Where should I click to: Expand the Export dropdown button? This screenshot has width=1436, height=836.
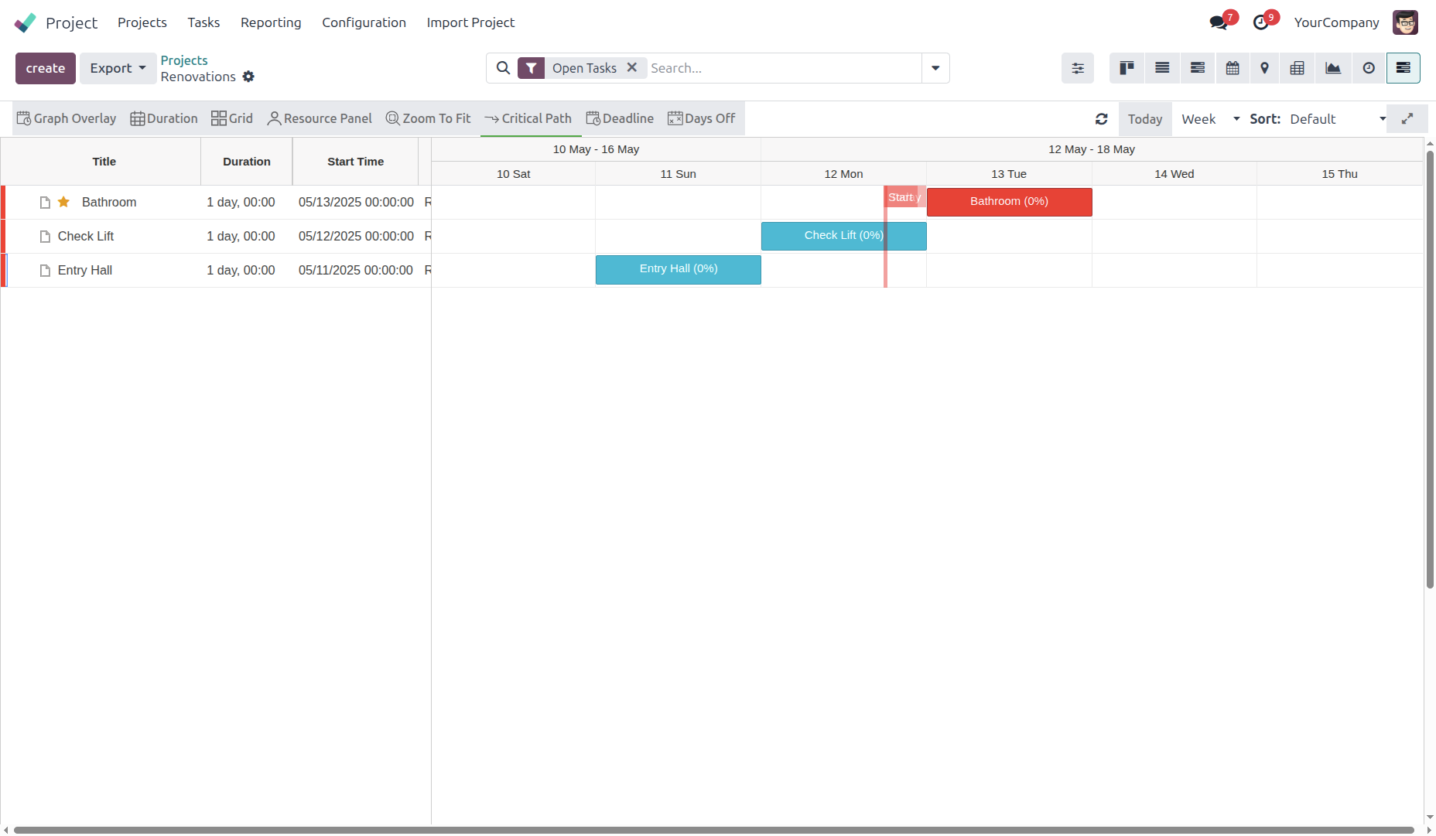(118, 68)
